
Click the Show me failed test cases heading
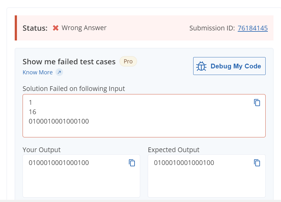coord(69,61)
